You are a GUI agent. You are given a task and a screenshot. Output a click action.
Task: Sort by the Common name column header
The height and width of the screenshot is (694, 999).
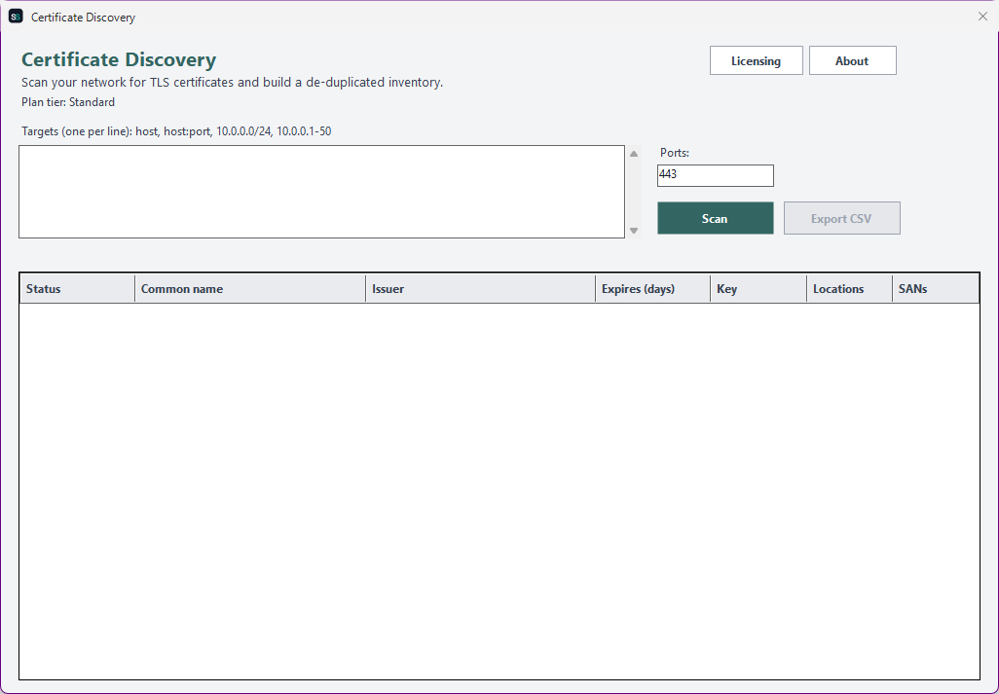(249, 289)
